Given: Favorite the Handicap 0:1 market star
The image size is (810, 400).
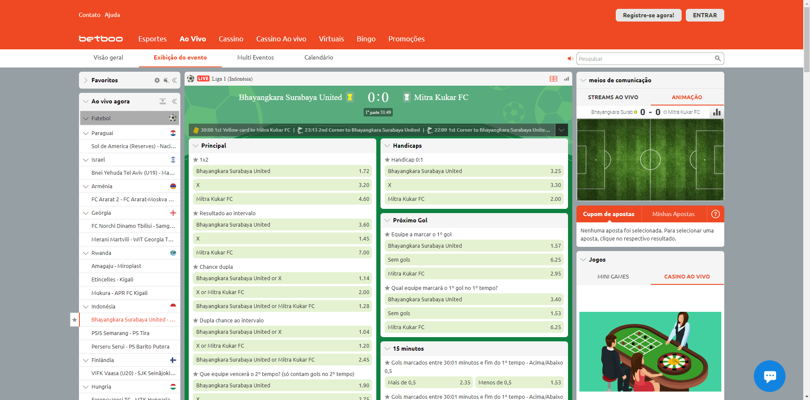Looking at the screenshot, I should 387,160.
